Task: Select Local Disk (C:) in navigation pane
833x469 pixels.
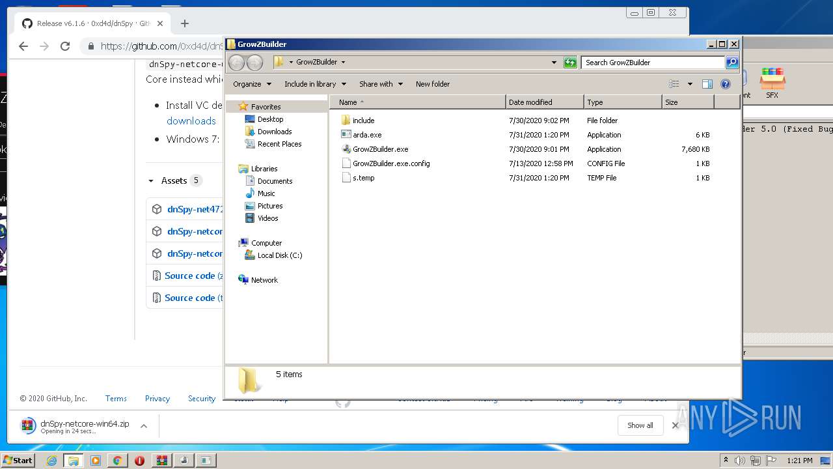Action: tap(279, 255)
